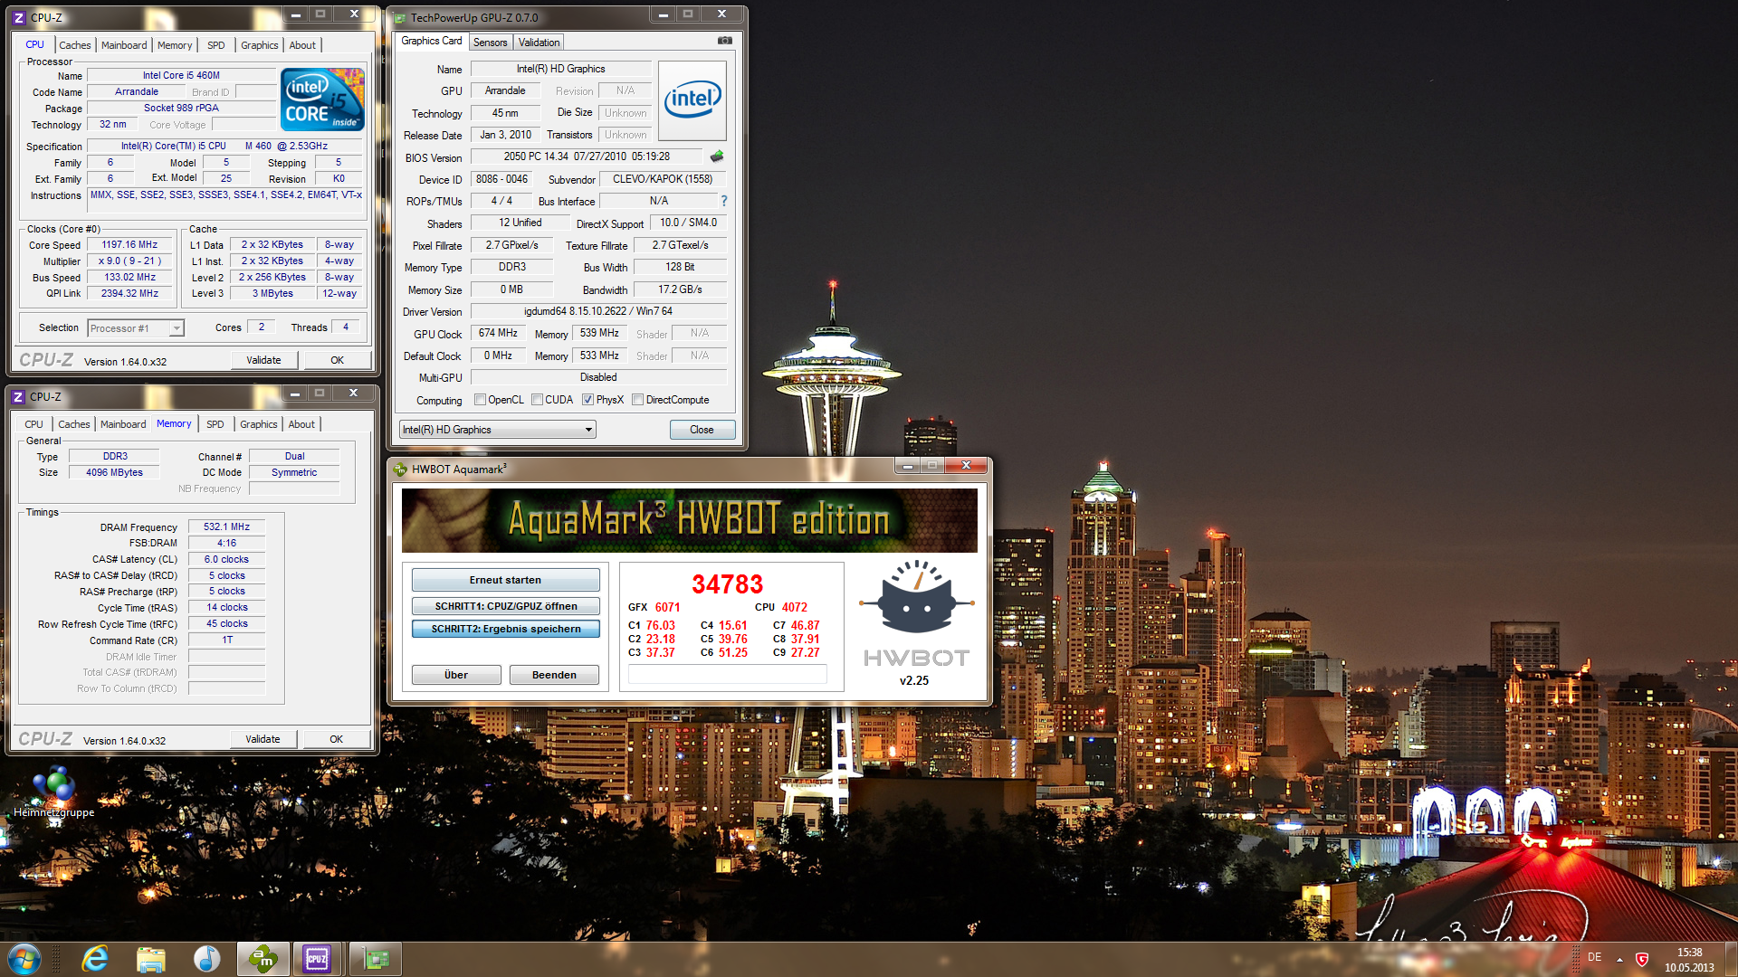Viewport: 1738px width, 977px height.
Task: Click the Aquamark score 34783
Action: 727,584
